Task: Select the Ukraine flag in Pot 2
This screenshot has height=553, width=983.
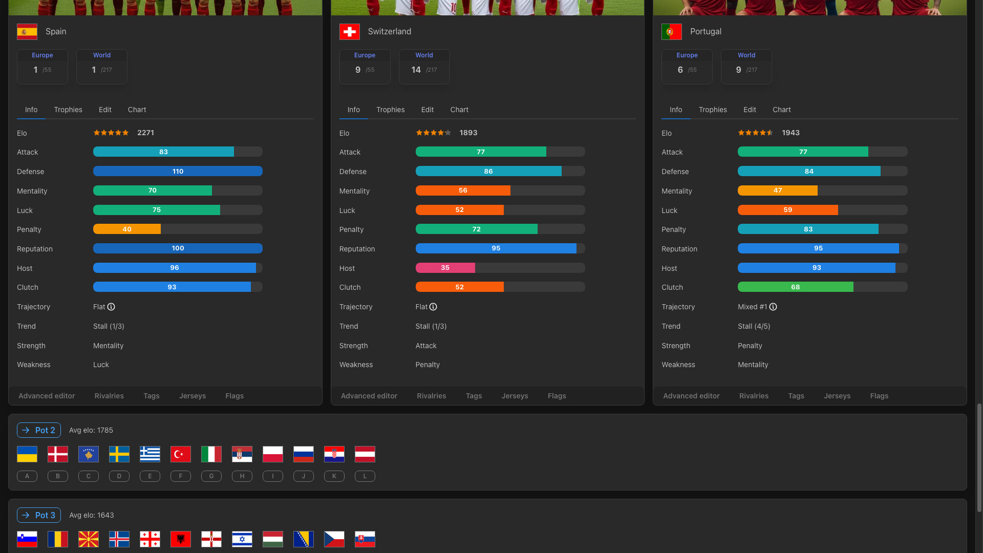Action: [27, 454]
